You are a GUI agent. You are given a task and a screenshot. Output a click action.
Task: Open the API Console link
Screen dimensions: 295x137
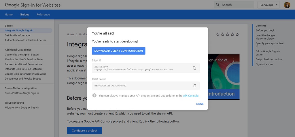tap(191, 96)
